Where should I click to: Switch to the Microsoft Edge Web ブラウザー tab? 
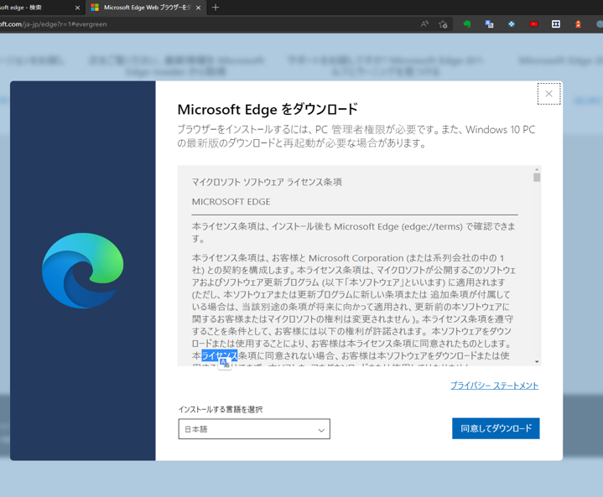click(146, 8)
